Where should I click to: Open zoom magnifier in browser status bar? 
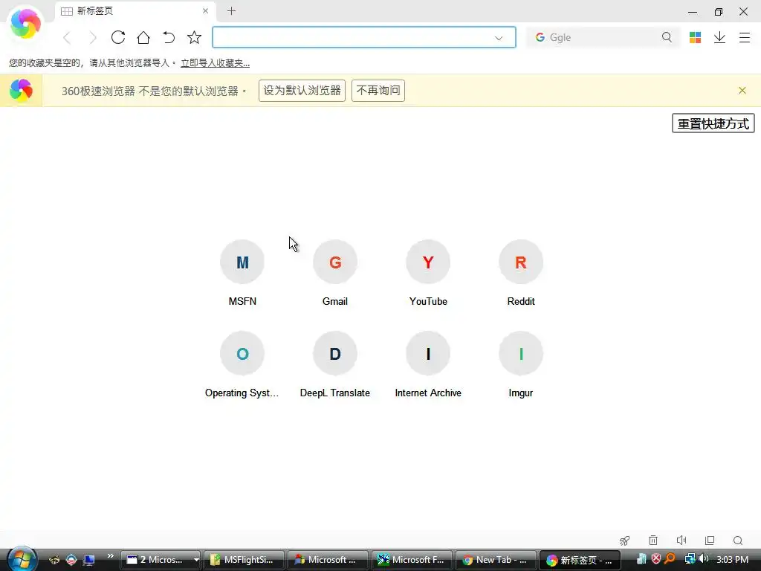click(x=738, y=541)
